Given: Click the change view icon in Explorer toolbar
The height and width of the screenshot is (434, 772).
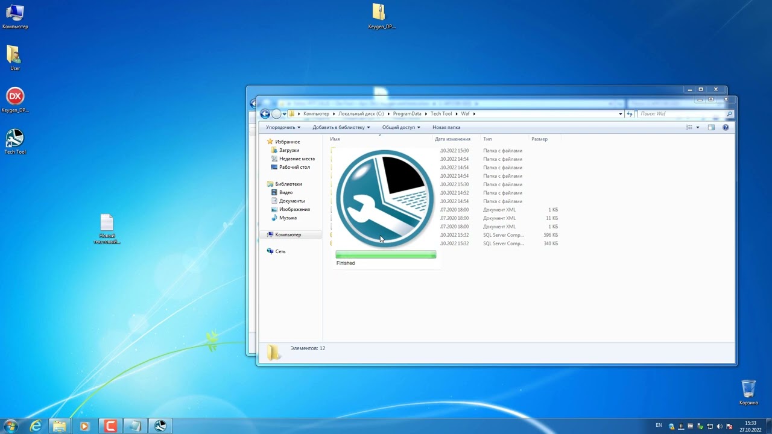Looking at the screenshot, I should click(689, 127).
